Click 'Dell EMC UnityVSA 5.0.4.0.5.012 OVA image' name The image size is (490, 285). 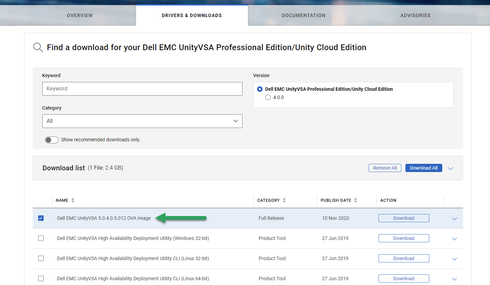[104, 218]
